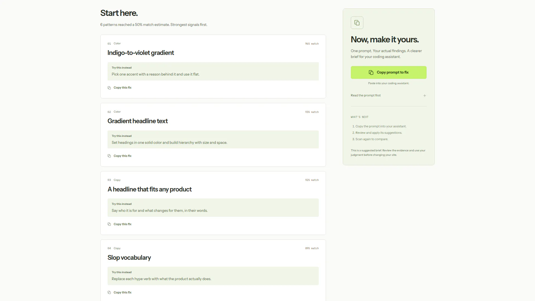Select 'Indigo-to-violet gradient' heading
The image size is (535, 301).
141,53
